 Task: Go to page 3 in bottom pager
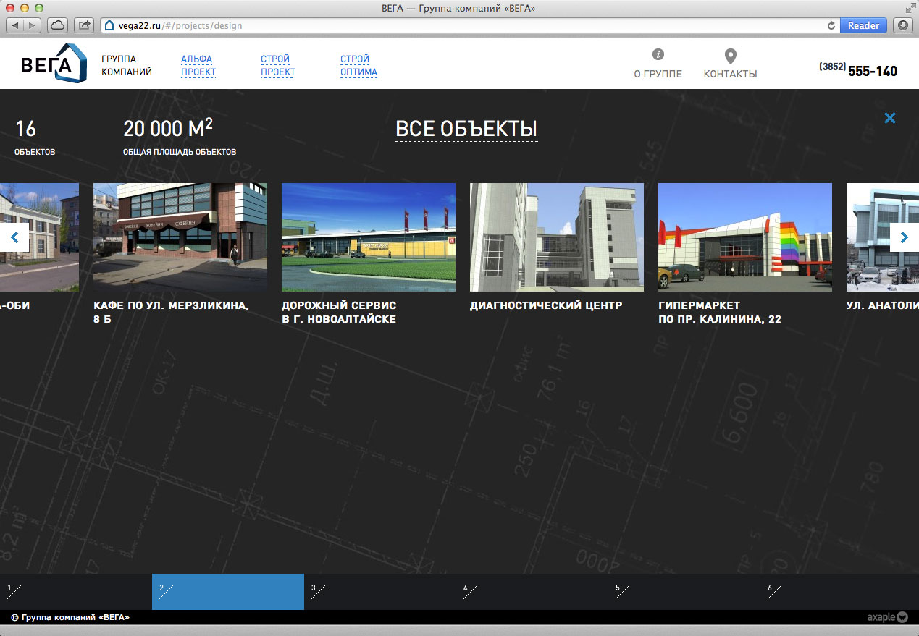coord(379,592)
